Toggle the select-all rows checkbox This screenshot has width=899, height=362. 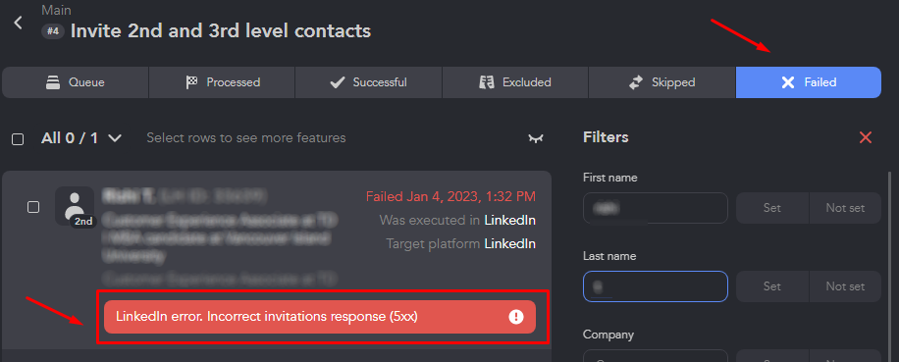point(18,139)
